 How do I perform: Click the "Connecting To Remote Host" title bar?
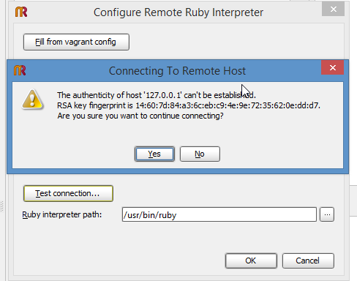tap(177, 71)
